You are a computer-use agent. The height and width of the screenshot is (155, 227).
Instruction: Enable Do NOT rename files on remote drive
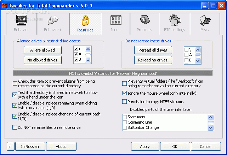[x=15, y=127]
